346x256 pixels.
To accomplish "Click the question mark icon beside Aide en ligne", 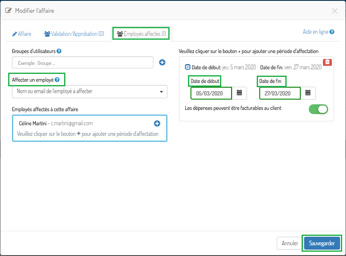I will [x=332, y=32].
